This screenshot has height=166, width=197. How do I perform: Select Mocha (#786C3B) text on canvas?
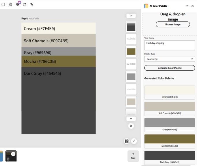(x=40, y=61)
